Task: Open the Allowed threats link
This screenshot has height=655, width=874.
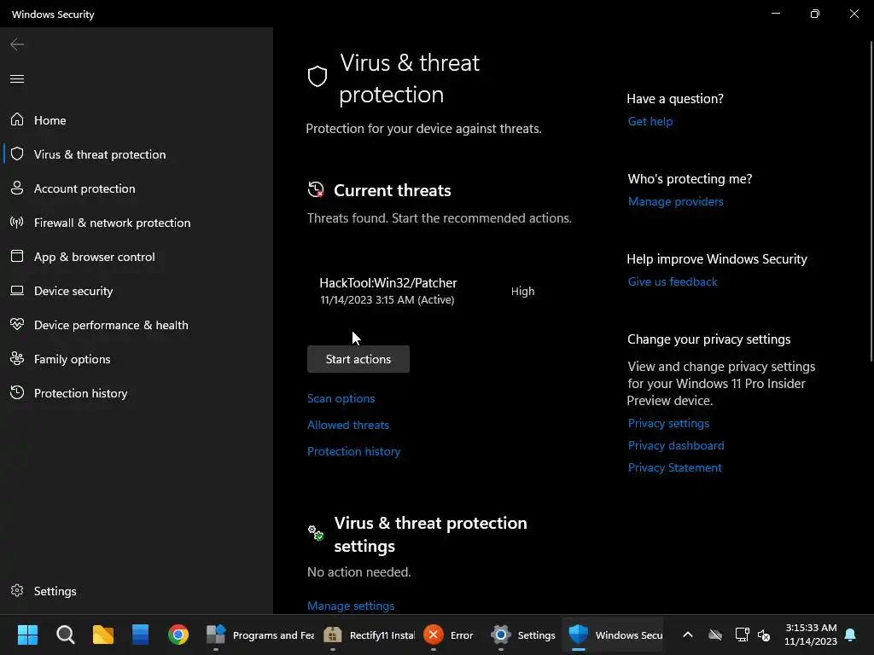Action: (348, 425)
